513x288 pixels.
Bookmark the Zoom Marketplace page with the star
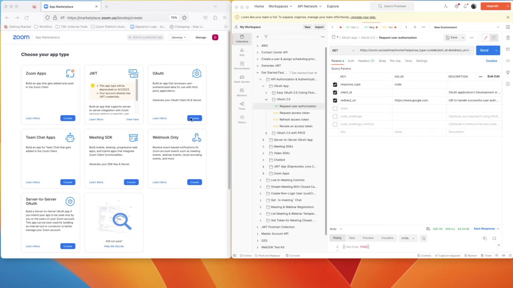pos(184,18)
